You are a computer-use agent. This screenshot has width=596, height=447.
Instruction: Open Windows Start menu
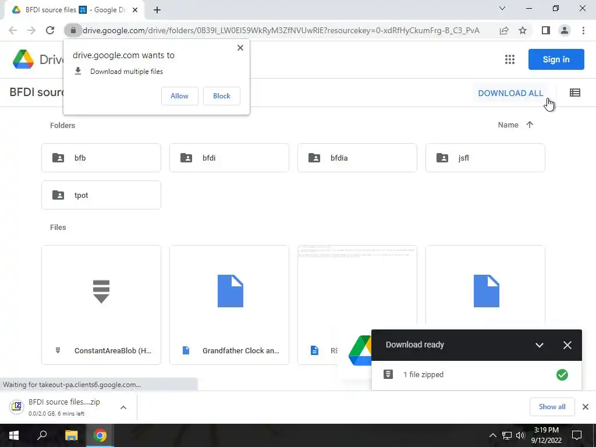(x=14, y=435)
